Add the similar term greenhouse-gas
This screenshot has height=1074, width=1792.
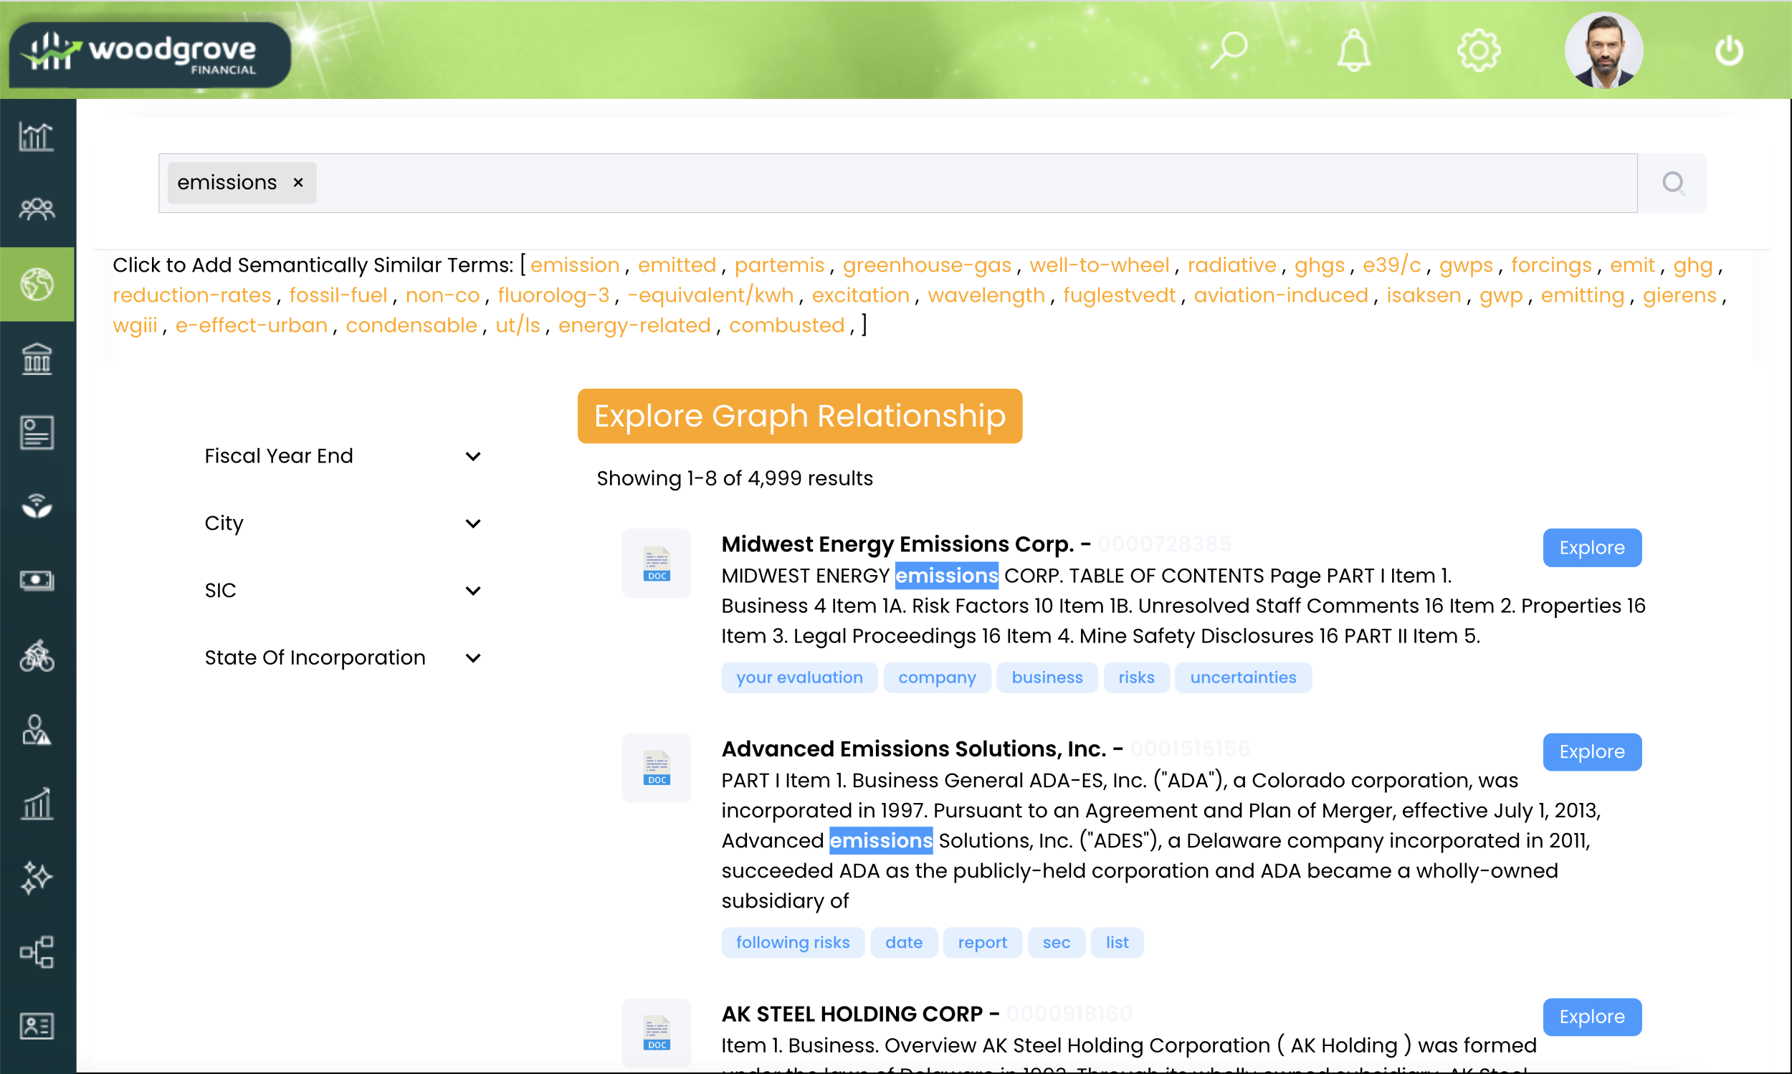point(926,265)
